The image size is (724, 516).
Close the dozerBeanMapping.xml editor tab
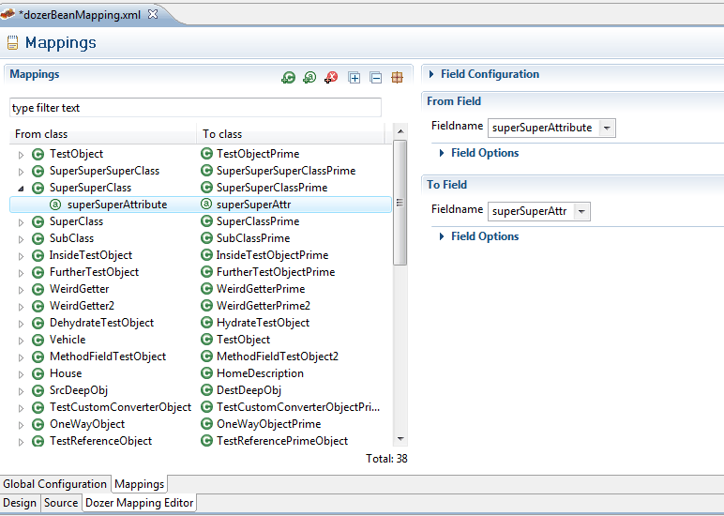(153, 14)
